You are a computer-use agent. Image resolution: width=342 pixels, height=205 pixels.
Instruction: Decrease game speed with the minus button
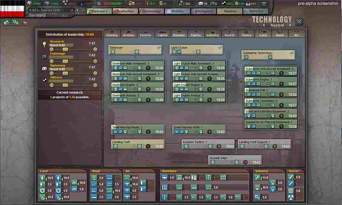pyautogui.click(x=82, y=10)
